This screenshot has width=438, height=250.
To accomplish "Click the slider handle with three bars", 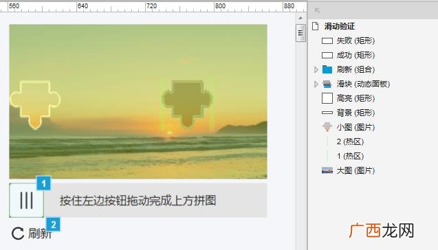I will 27,201.
